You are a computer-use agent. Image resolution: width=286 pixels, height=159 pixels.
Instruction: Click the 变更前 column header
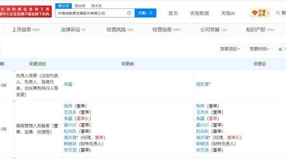[127, 64]
